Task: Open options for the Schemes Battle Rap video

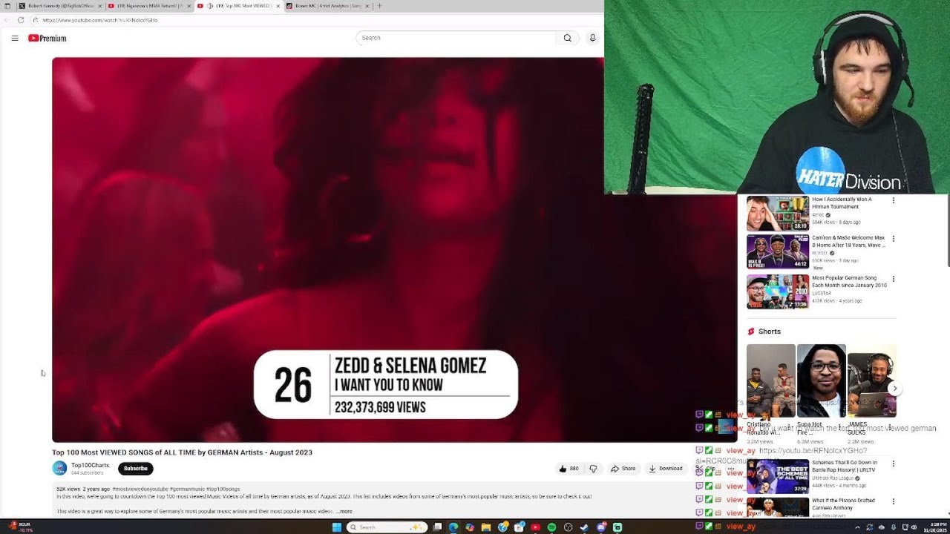Action: pyautogui.click(x=893, y=464)
